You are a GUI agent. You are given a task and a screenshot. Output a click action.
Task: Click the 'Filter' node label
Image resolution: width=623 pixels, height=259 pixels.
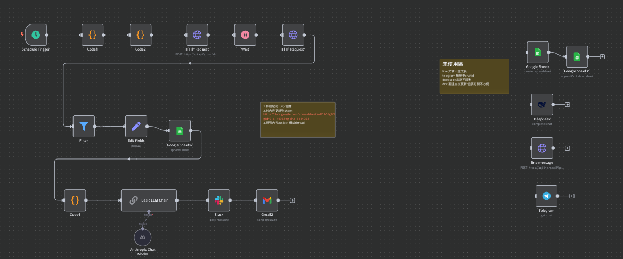pyautogui.click(x=84, y=141)
